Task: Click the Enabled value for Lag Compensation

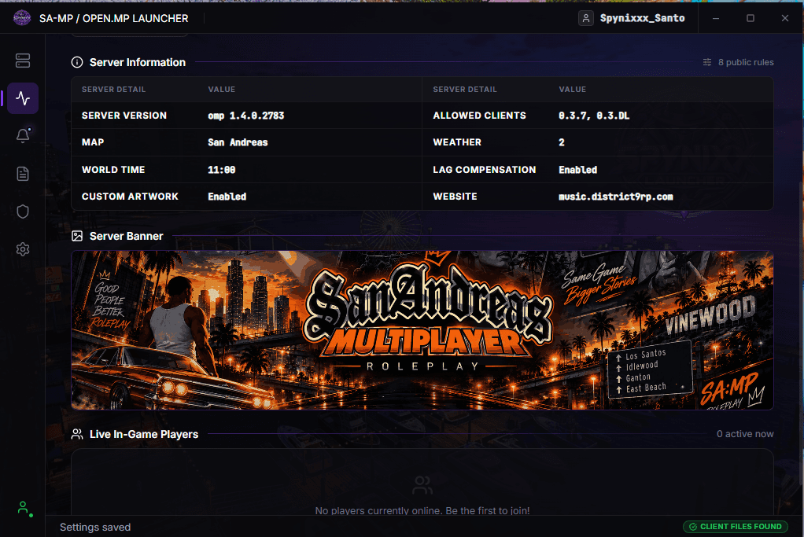Action: (578, 170)
